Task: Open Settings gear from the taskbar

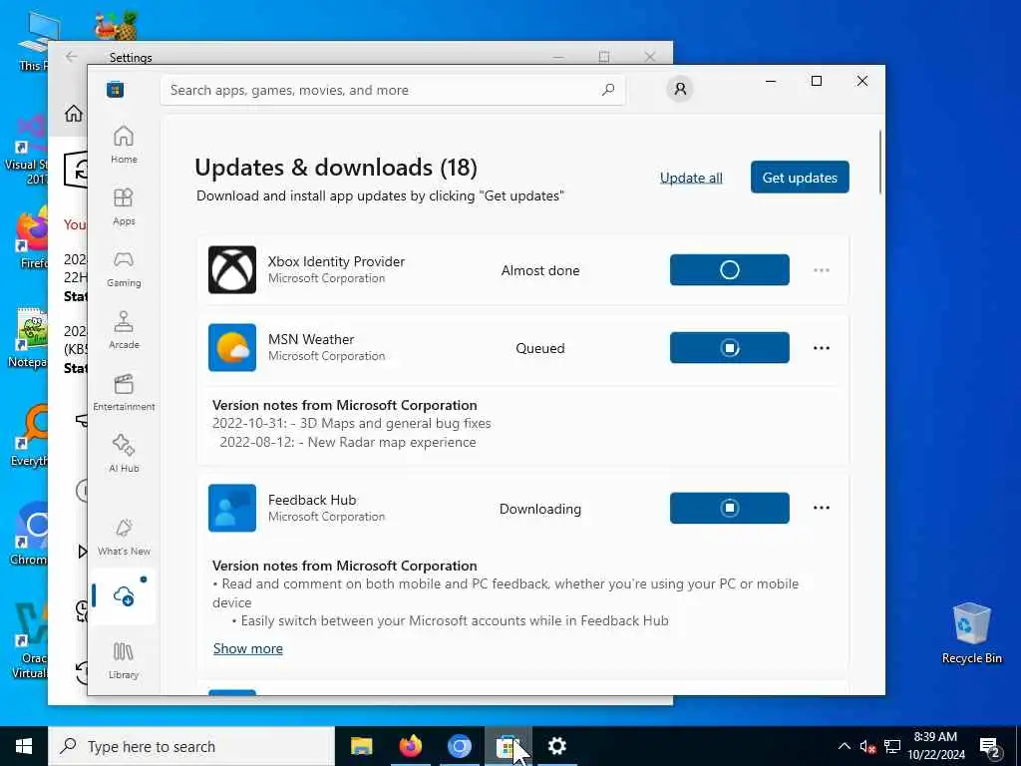Action: point(556,746)
